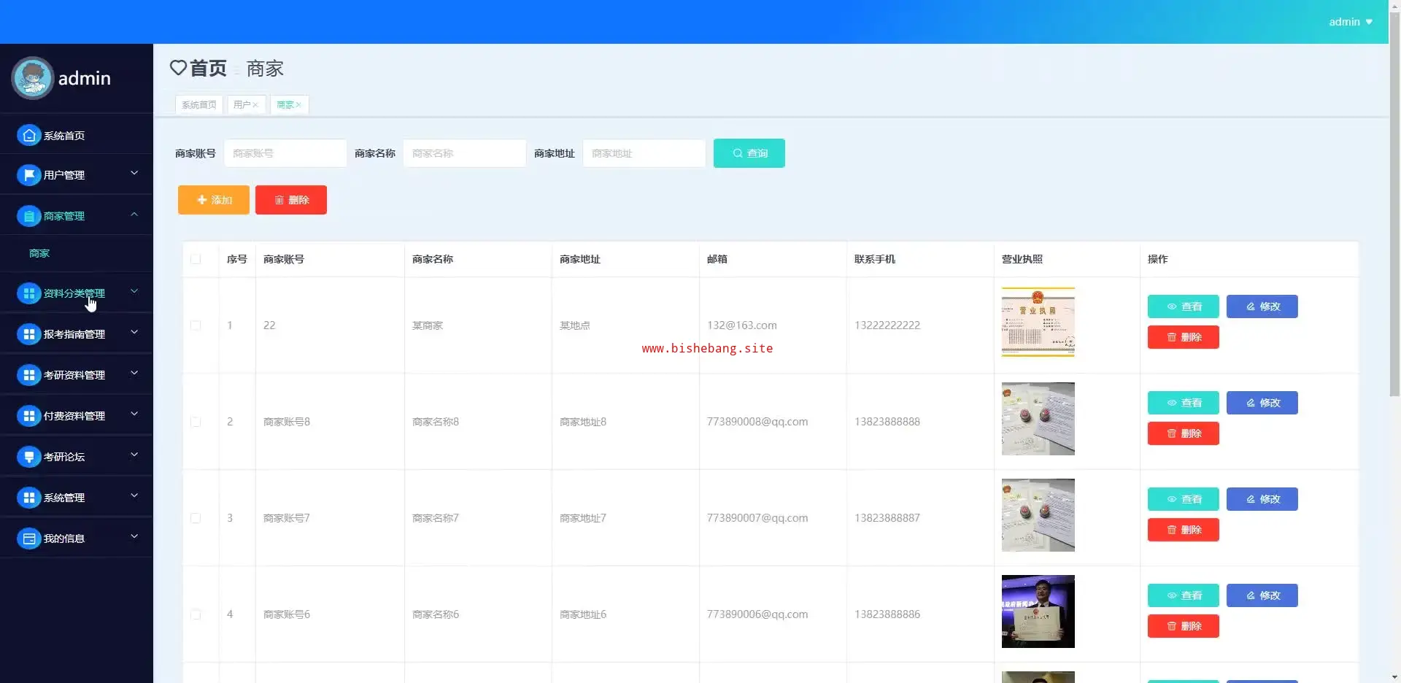The image size is (1401, 683).
Task: Close the 商家 tab with its X
Action: 298,105
